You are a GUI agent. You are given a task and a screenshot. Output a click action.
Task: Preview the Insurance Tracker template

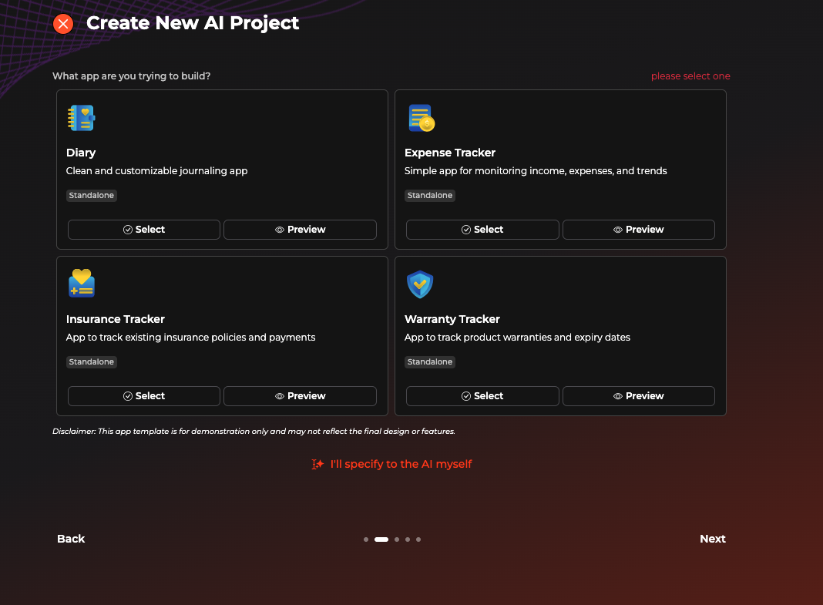pyautogui.click(x=300, y=396)
